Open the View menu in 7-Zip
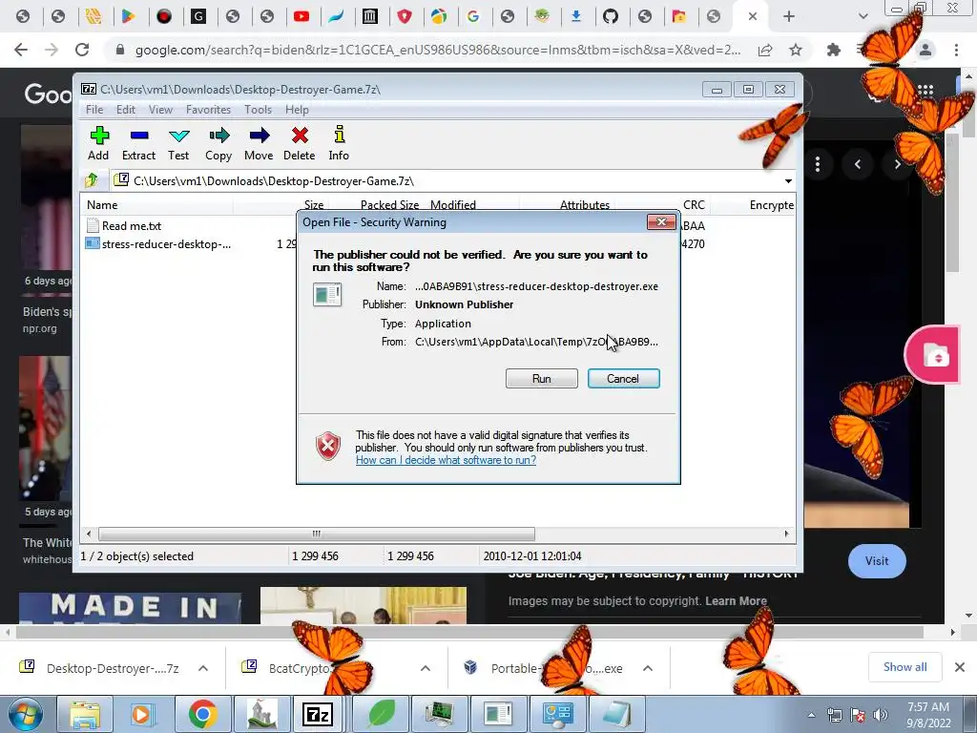The image size is (977, 733). [160, 110]
